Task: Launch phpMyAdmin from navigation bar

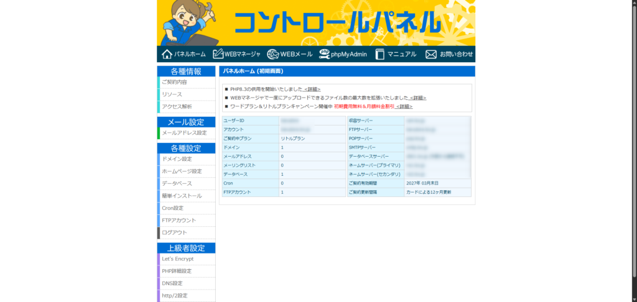Action: 343,55
